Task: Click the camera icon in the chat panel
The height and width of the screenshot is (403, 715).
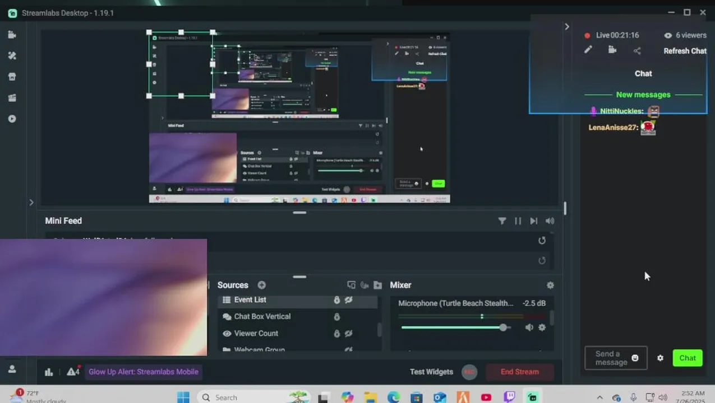Action: pos(612,50)
